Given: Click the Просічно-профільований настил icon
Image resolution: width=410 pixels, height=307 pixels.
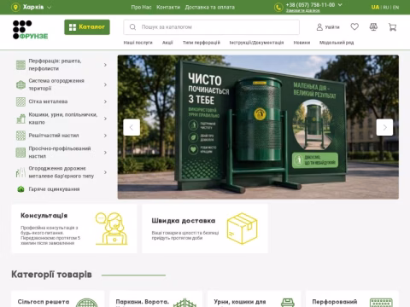Looking at the screenshot, I should pyautogui.click(x=20, y=153).
